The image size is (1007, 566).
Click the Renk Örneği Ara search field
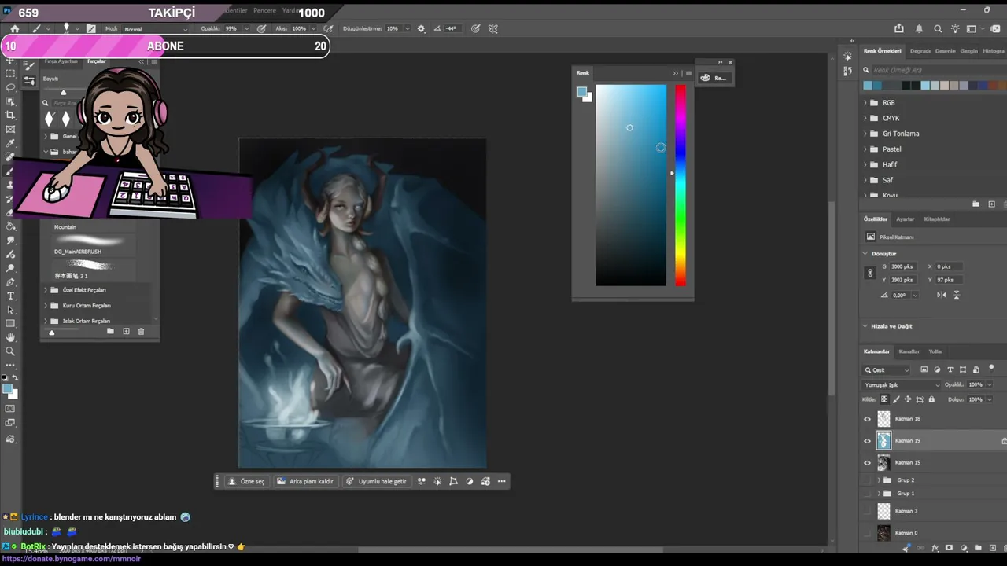pos(934,70)
